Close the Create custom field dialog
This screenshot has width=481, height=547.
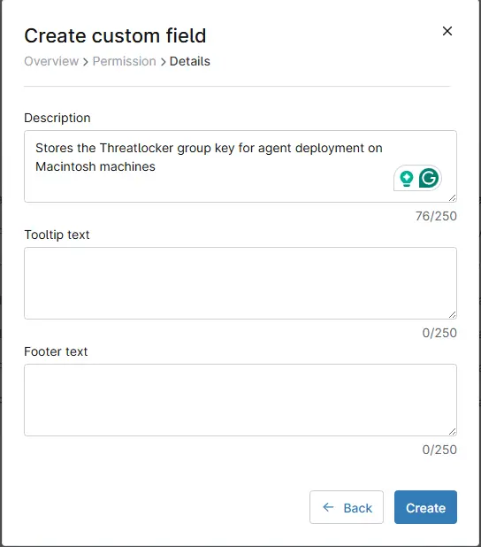pyautogui.click(x=447, y=31)
